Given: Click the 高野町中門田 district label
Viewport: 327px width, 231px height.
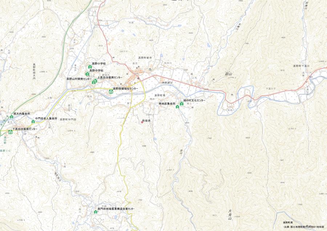Looking at the screenshot, I should [x=68, y=119].
